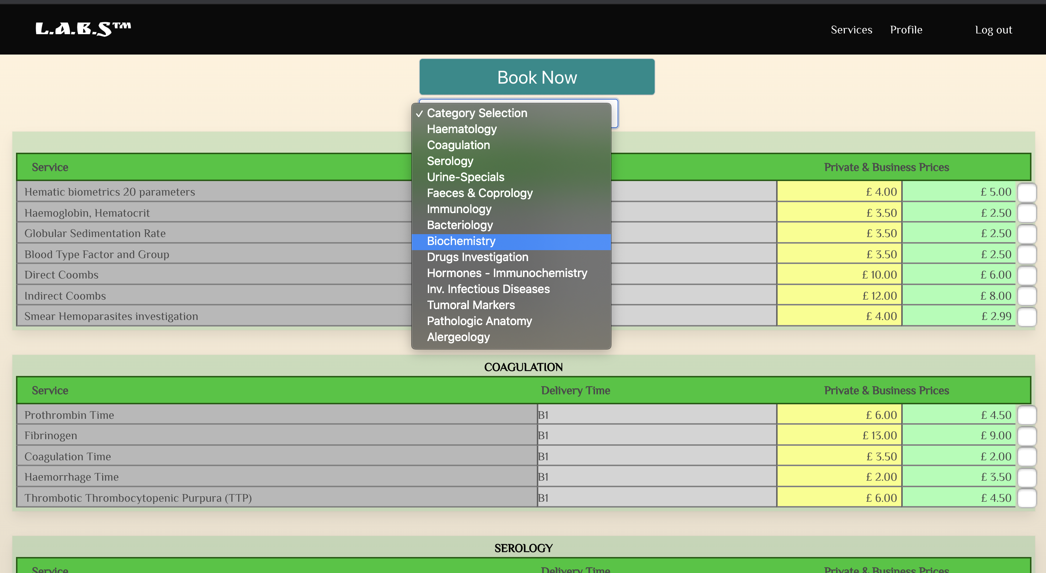
Task: Pick Faeces & Coprology category
Action: tap(480, 193)
